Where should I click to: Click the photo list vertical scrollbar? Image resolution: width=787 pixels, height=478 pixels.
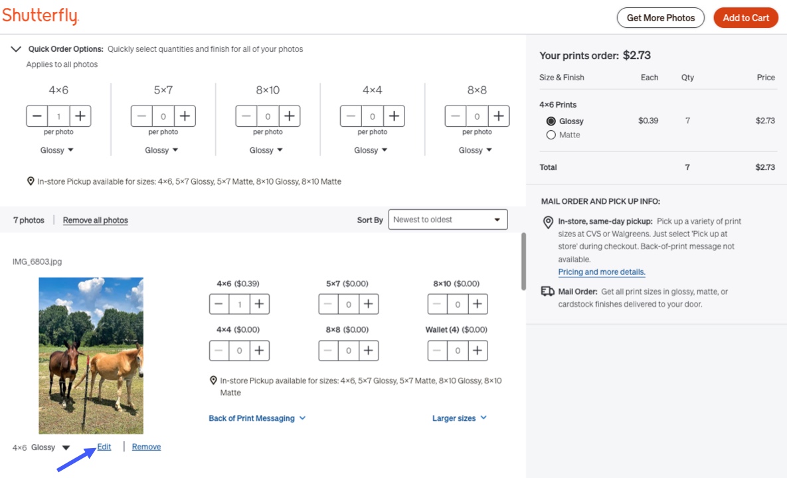pyautogui.click(x=523, y=262)
